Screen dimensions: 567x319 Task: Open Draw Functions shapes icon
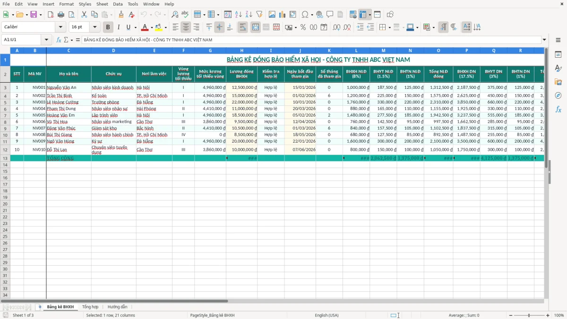click(390, 15)
